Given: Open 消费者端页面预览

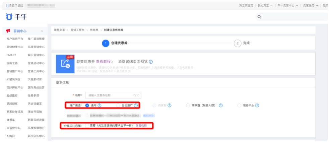Looking at the screenshot, I should click(x=133, y=62).
